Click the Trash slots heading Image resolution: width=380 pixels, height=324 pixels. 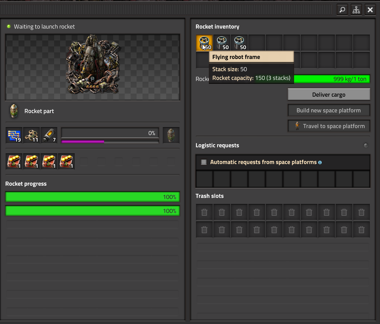point(210,196)
